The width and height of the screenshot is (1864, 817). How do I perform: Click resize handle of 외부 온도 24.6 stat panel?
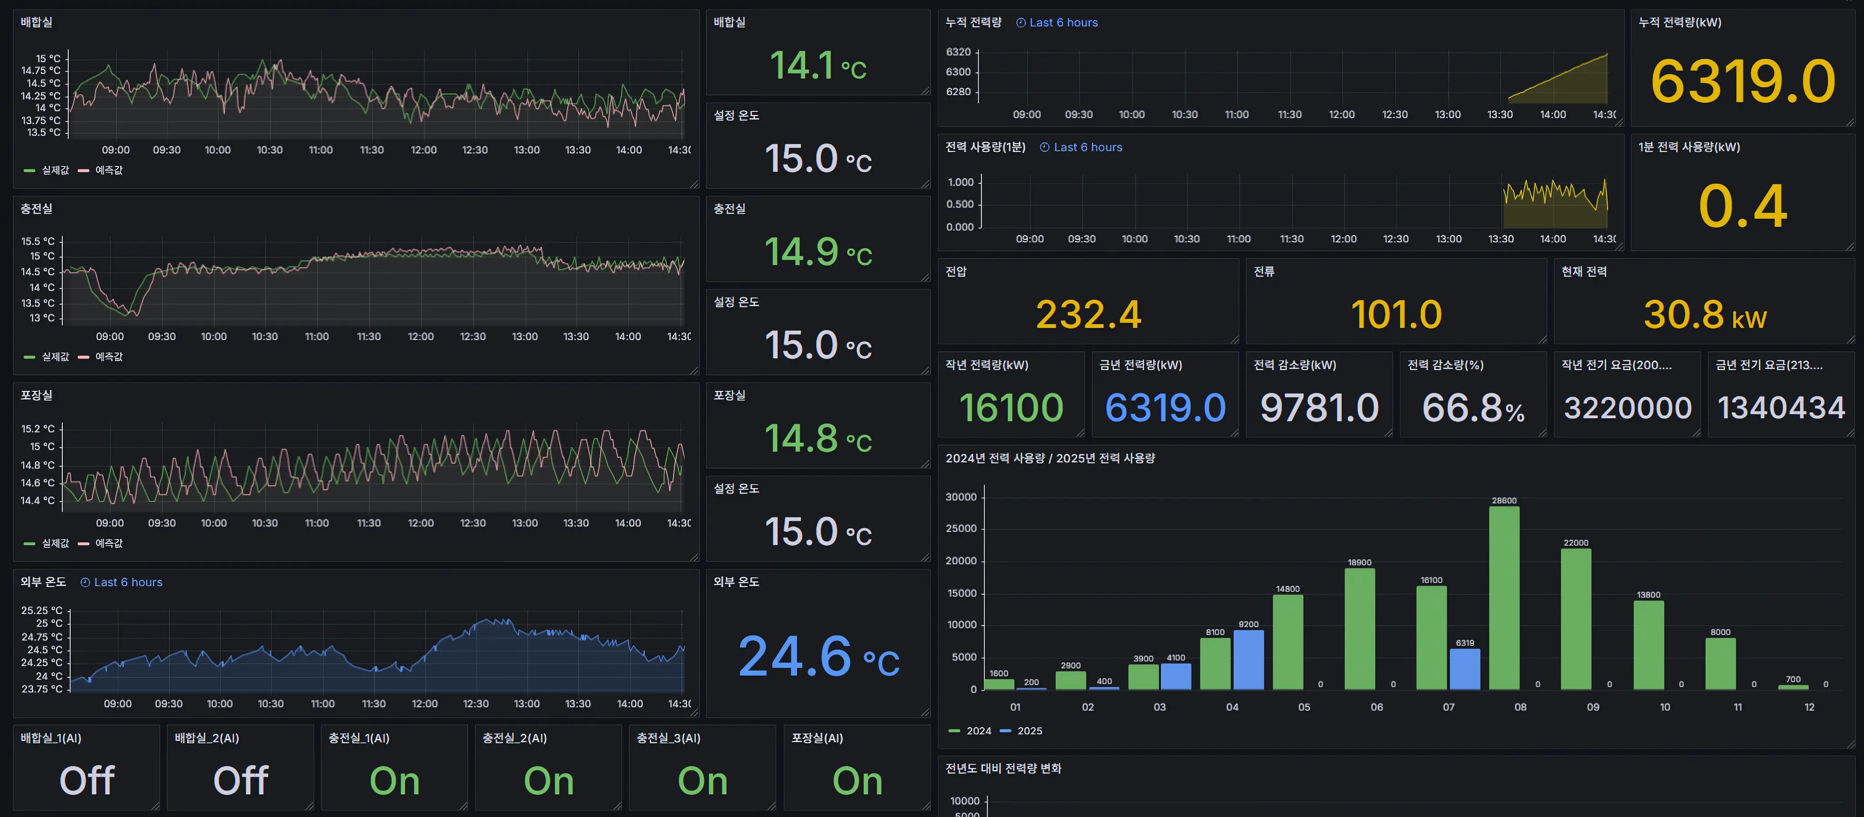(926, 713)
